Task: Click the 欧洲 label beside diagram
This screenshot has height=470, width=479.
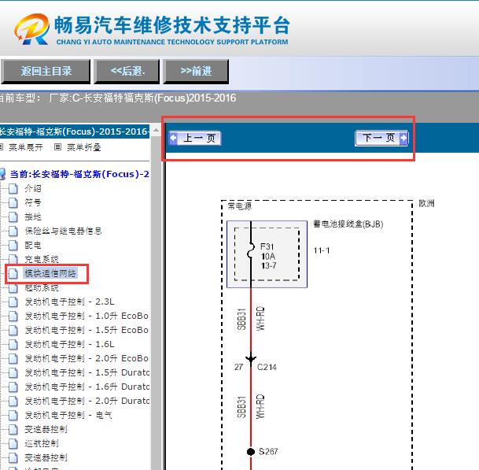Action: [426, 203]
